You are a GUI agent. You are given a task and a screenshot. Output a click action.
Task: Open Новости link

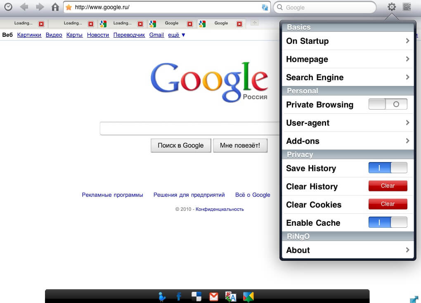(98, 35)
